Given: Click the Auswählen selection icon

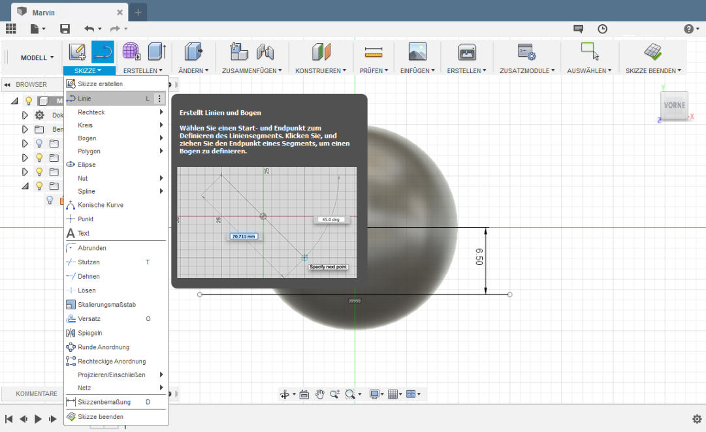Looking at the screenshot, I should tap(589, 52).
